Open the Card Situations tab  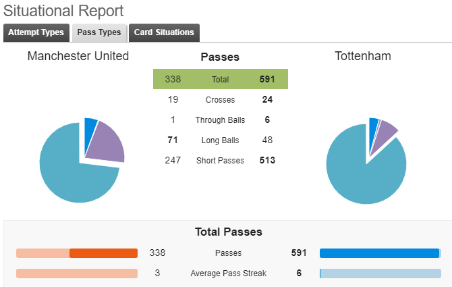pyautogui.click(x=164, y=32)
